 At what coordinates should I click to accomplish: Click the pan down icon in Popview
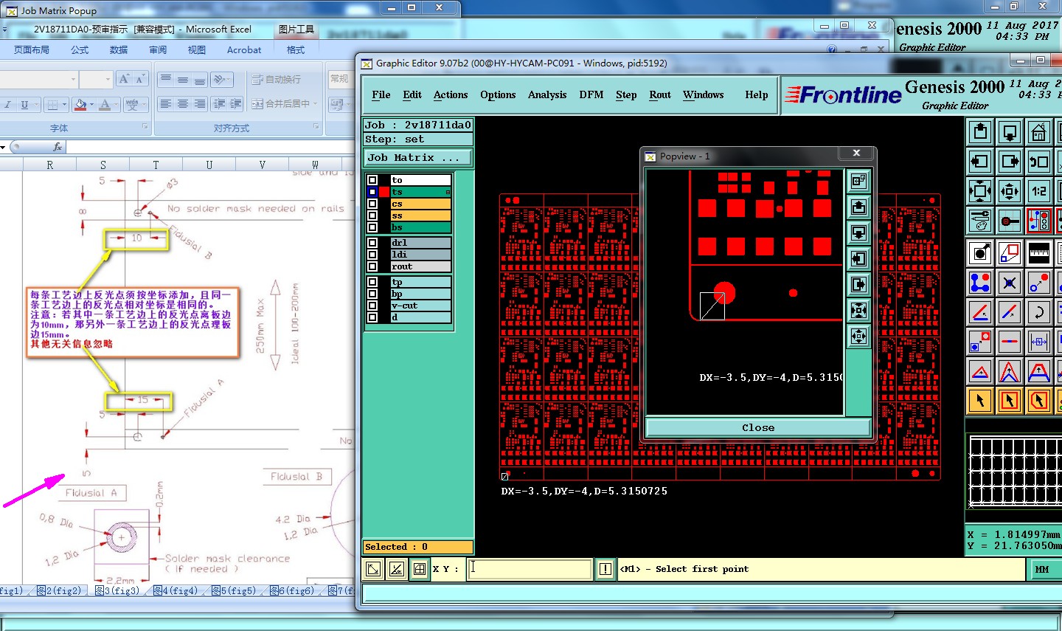coord(858,232)
